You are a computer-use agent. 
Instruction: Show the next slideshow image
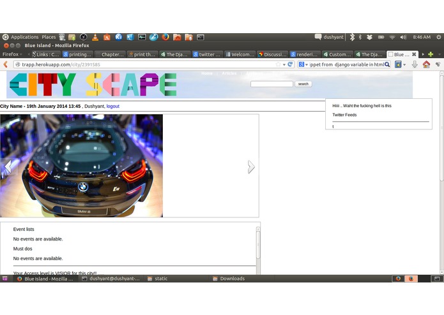point(251,166)
